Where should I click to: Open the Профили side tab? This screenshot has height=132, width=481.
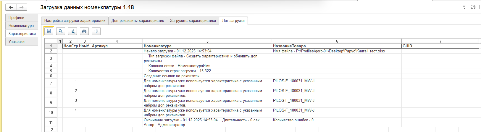pyautogui.click(x=22, y=18)
